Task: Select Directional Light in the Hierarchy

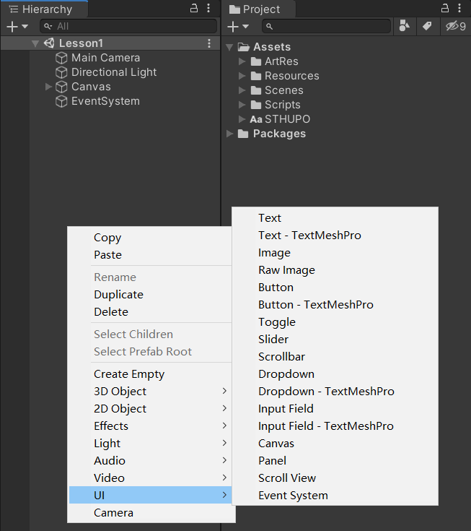Action: point(114,72)
